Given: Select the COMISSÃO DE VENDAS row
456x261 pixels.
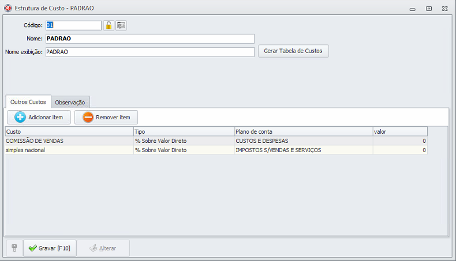Looking at the screenshot, I should point(69,141).
